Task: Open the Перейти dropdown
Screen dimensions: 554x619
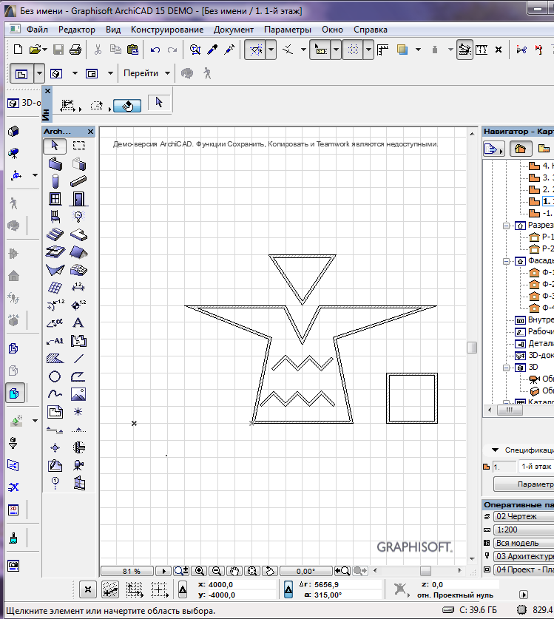Action: [146, 73]
